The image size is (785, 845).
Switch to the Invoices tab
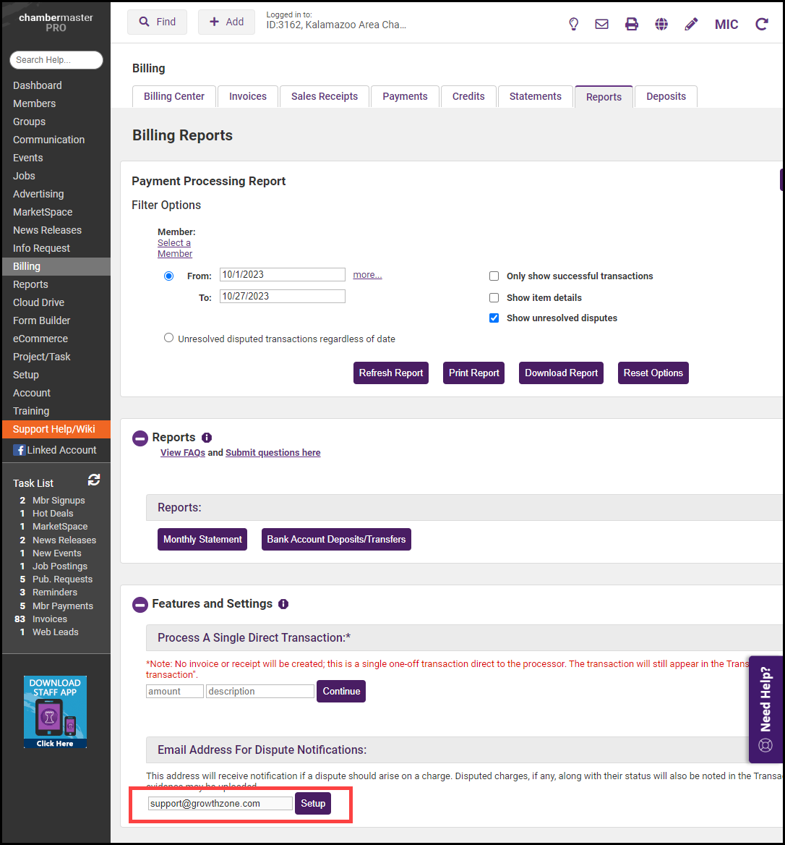pyautogui.click(x=248, y=96)
